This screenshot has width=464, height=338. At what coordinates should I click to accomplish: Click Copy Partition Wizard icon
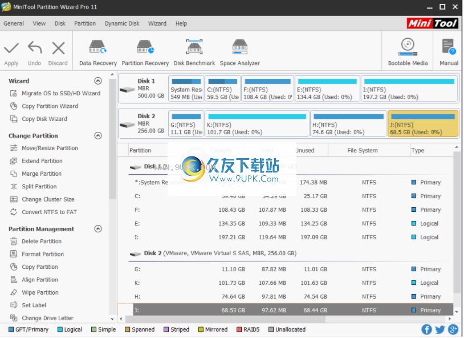(14, 106)
